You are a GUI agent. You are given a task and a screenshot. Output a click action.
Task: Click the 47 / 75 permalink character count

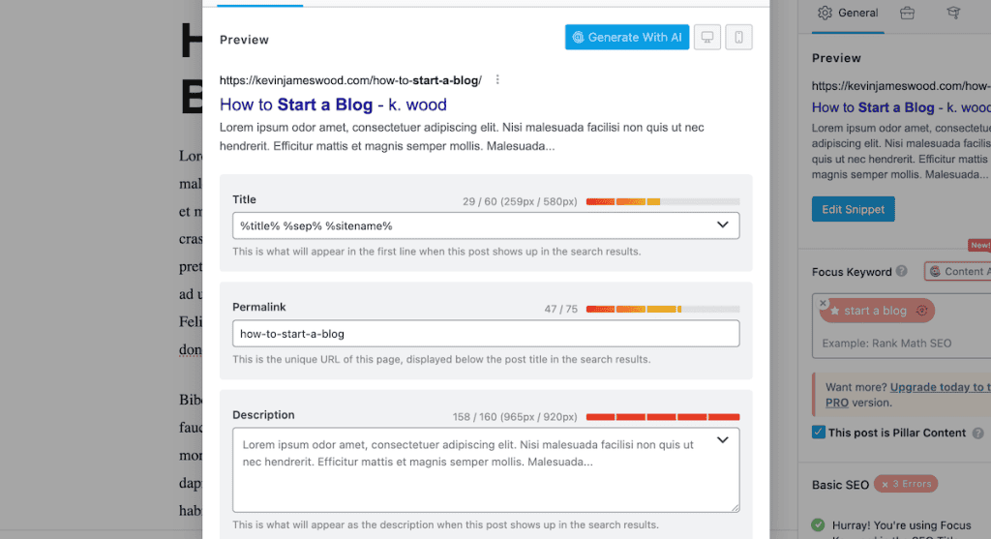(560, 309)
